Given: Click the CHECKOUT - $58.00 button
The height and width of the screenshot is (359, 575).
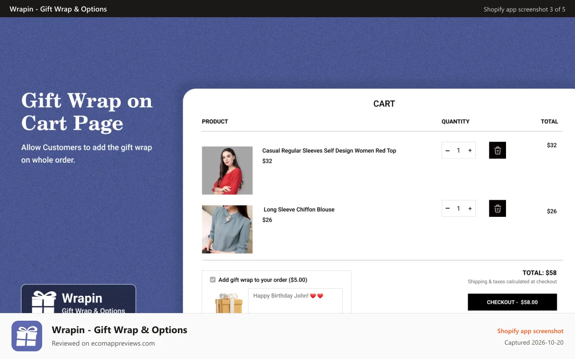Looking at the screenshot, I should pyautogui.click(x=512, y=302).
